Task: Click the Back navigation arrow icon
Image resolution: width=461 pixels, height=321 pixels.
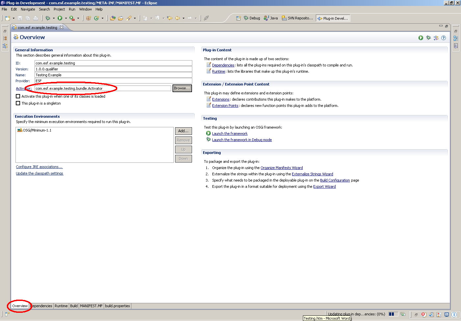Action: click(178, 18)
